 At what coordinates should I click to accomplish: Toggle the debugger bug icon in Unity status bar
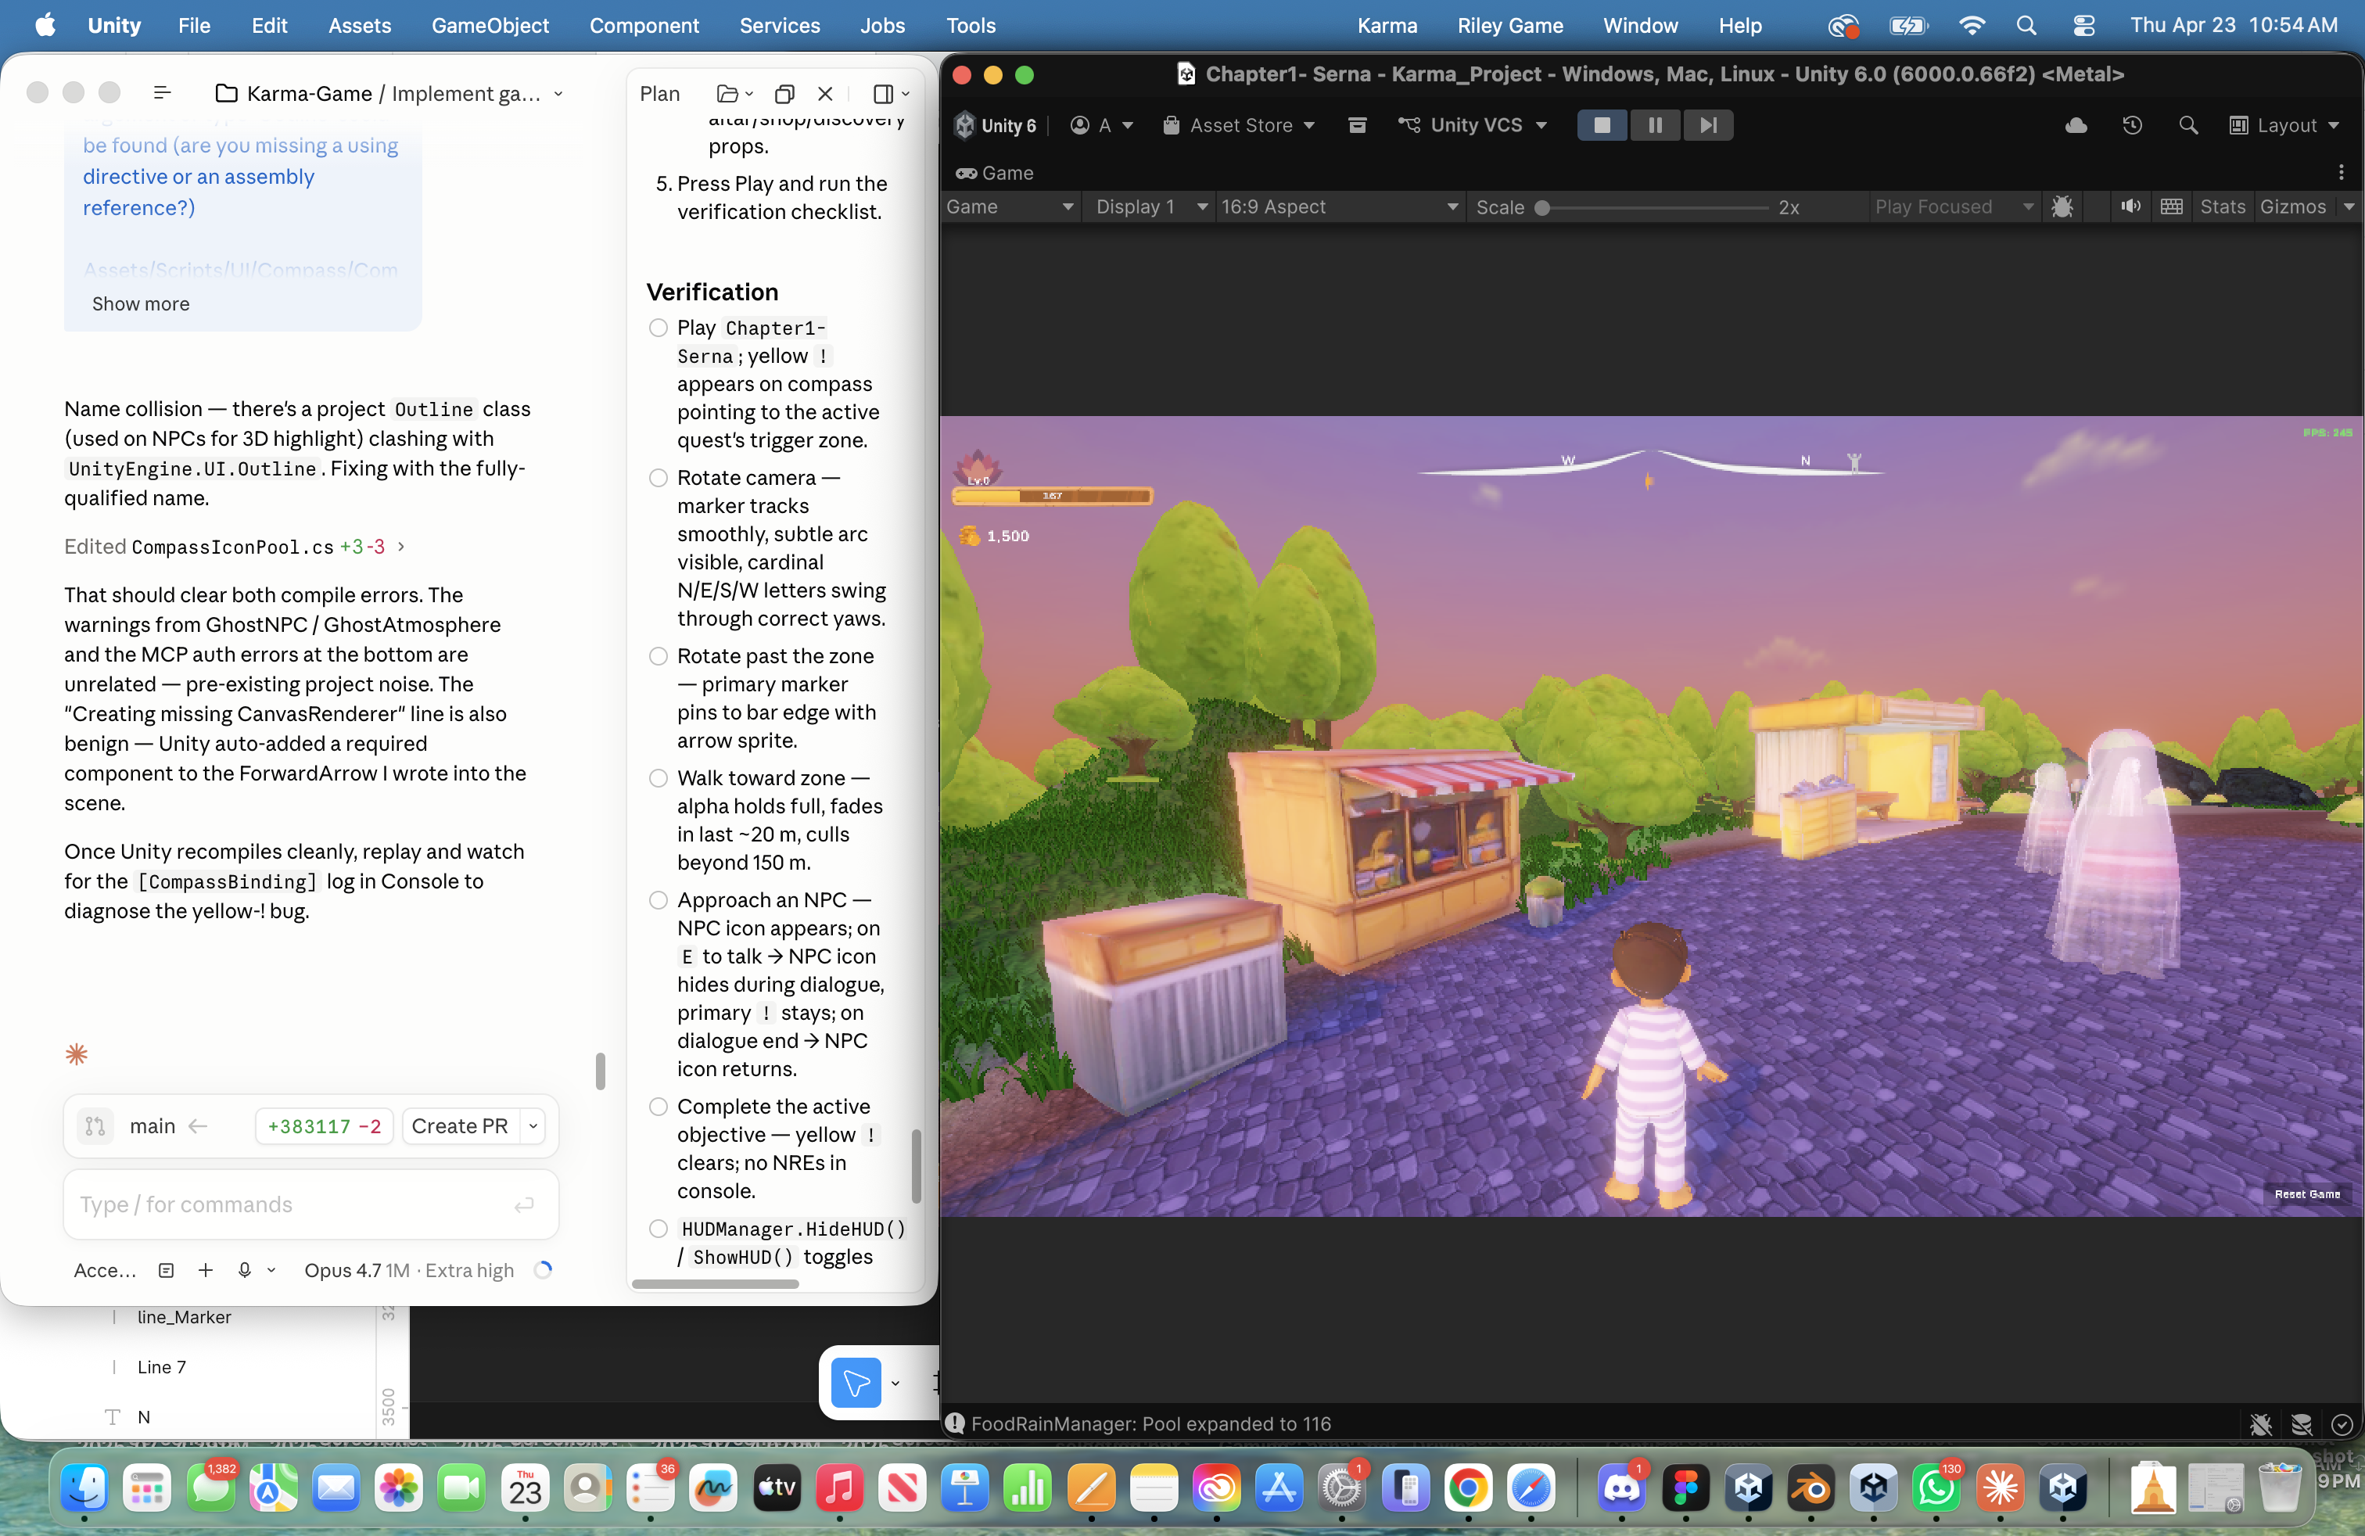point(2261,1425)
